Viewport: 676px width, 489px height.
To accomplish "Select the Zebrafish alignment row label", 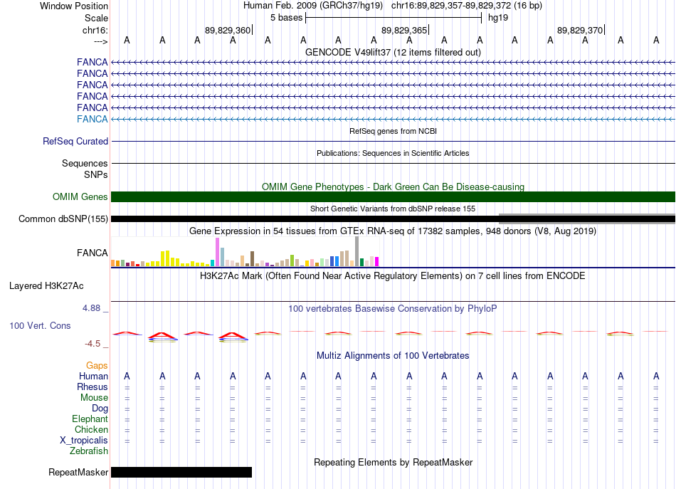I will click(x=89, y=451).
